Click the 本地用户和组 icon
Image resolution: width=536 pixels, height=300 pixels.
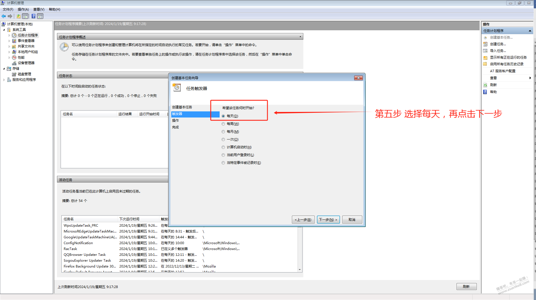point(14,52)
